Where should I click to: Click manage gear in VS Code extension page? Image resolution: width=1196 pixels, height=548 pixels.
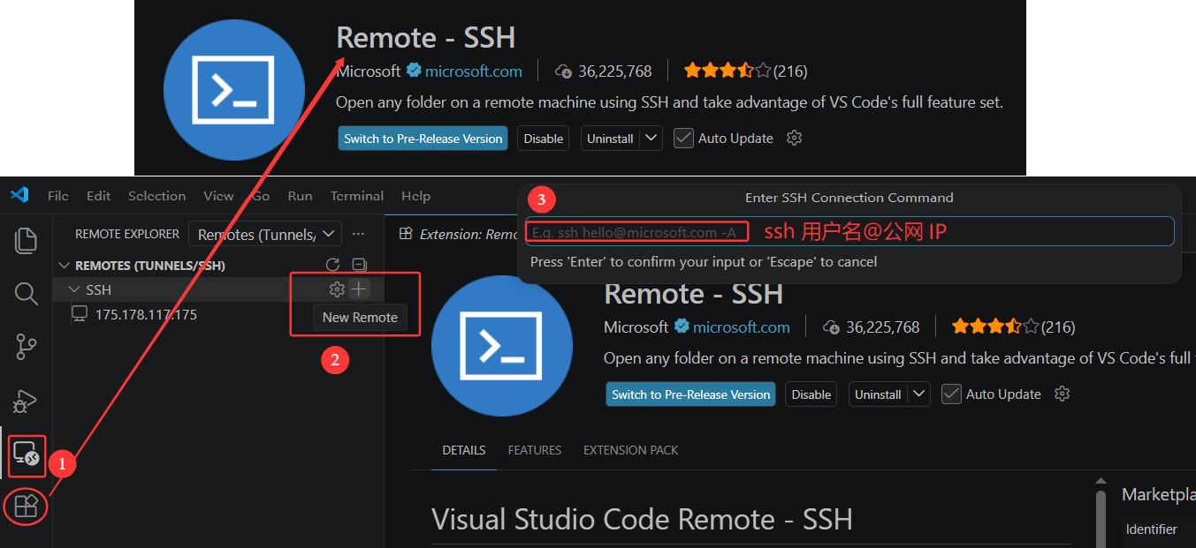point(1063,394)
